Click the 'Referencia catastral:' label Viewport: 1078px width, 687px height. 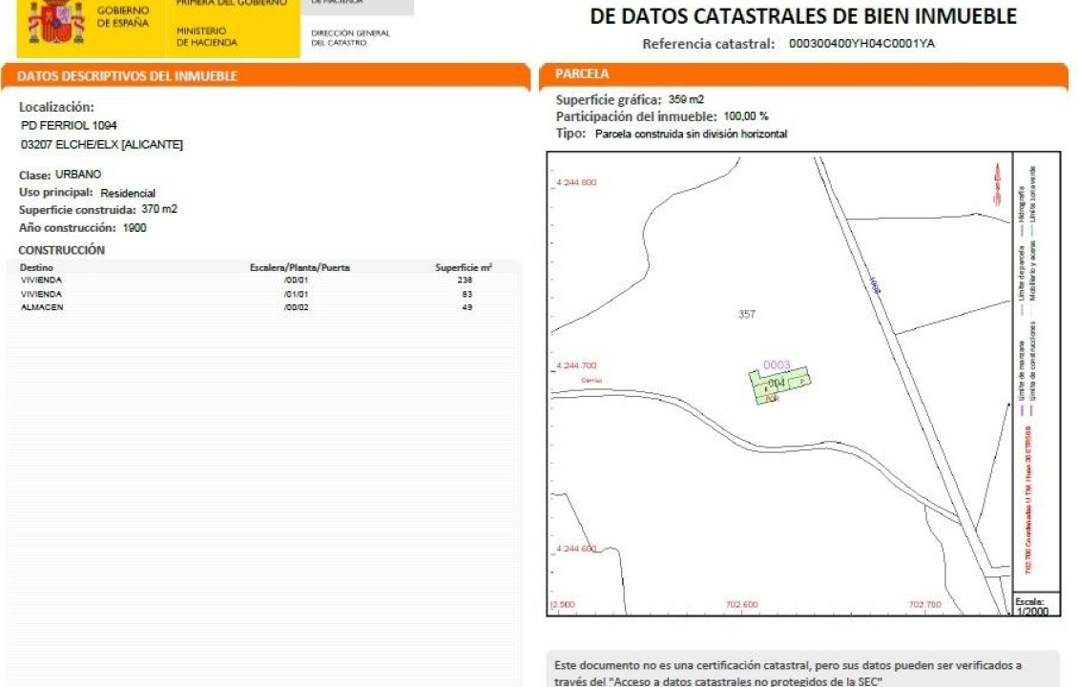click(708, 44)
